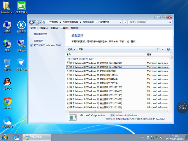Launch the iQIYI PPS desktop icon
Viewport: 188px width, 141px height.
[x=21, y=7]
